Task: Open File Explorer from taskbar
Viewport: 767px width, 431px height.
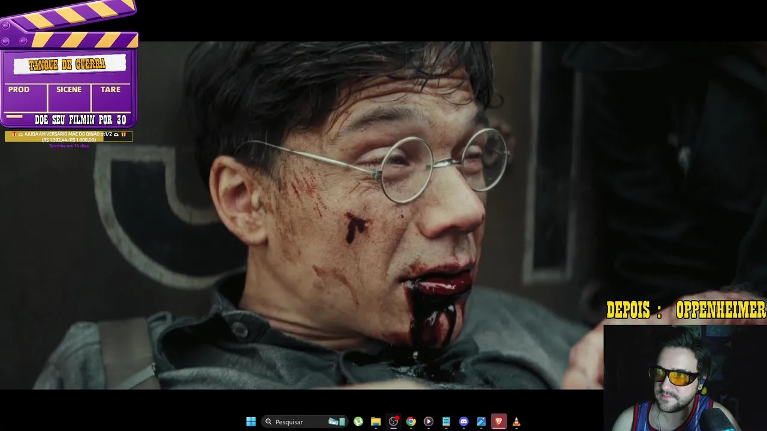Action: [376, 421]
